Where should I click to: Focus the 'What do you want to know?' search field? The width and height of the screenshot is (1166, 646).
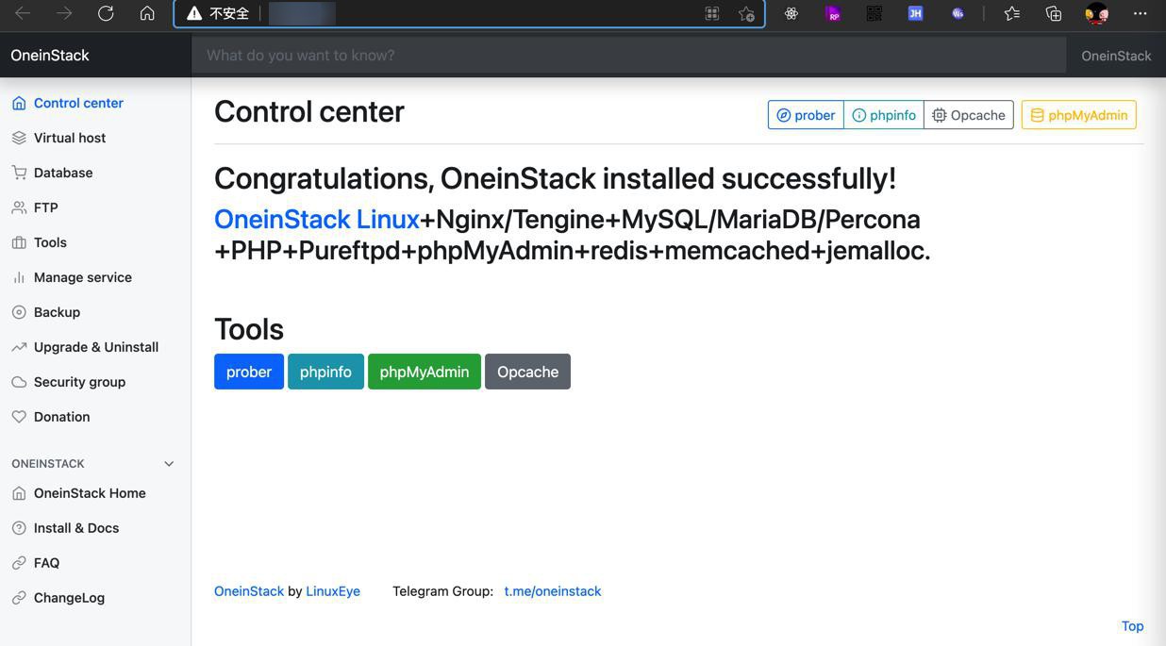pyautogui.click(x=628, y=56)
